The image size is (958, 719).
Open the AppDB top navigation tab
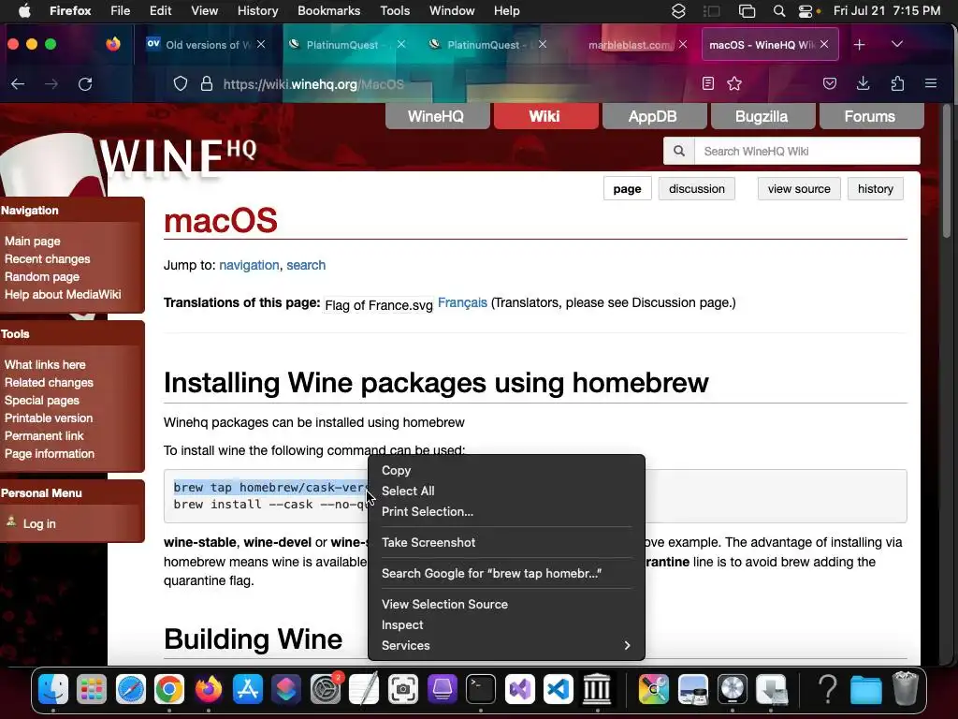[652, 116]
